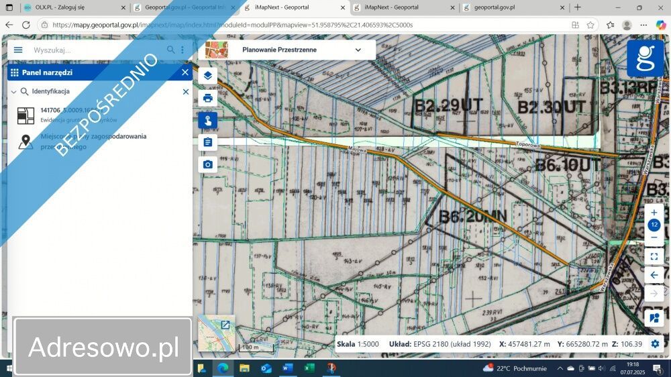Viewport: 671px width, 377px height.
Task: Click the Skala 1:5000 value
Action: pos(368,344)
